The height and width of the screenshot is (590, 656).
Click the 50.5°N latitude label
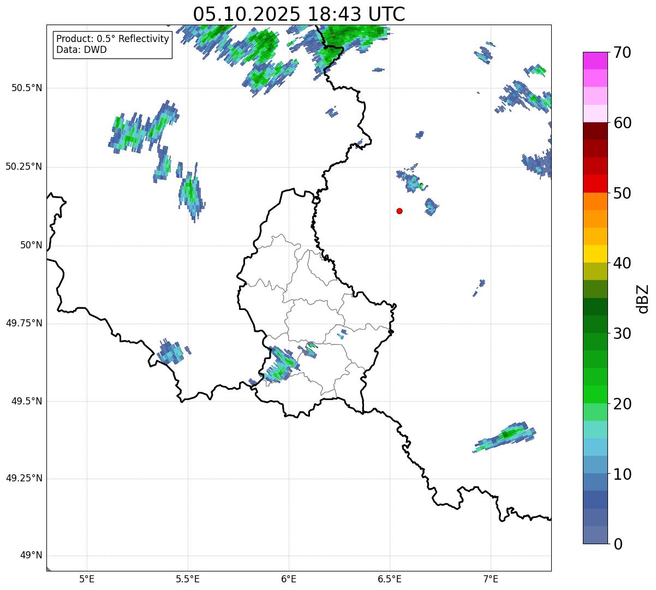tap(27, 88)
